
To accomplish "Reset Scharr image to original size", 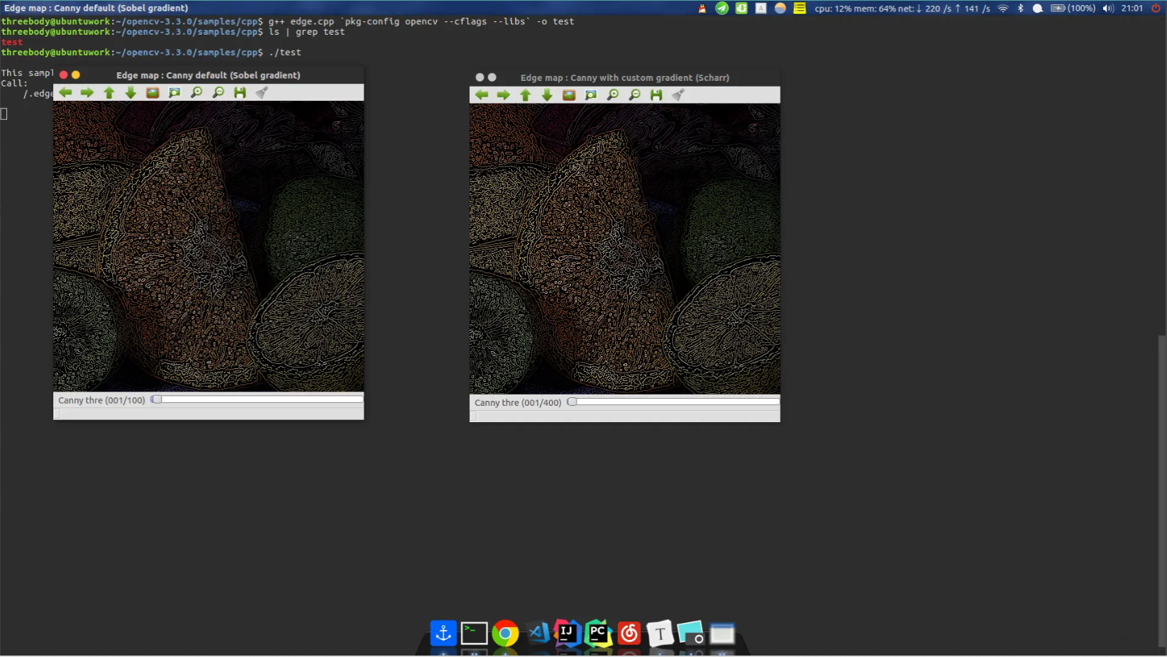I will pos(569,95).
